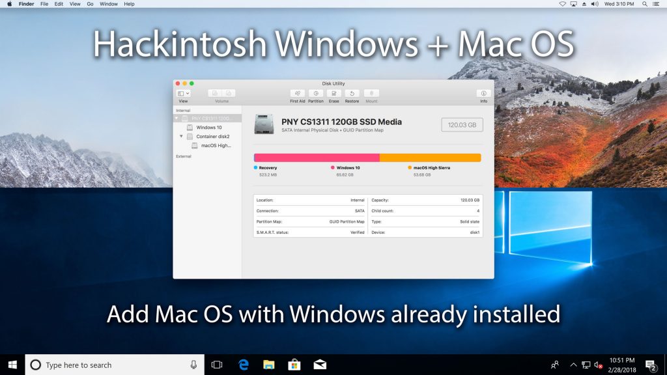Open the network icon in the Windows system tray
Image resolution: width=667 pixels, height=375 pixels.
[x=586, y=365]
